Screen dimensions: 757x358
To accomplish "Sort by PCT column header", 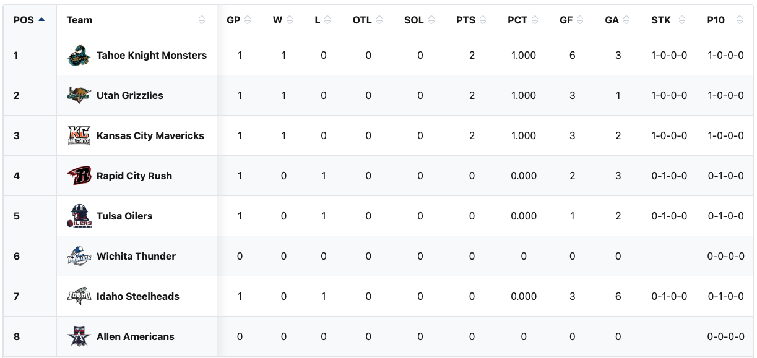I will tap(522, 20).
